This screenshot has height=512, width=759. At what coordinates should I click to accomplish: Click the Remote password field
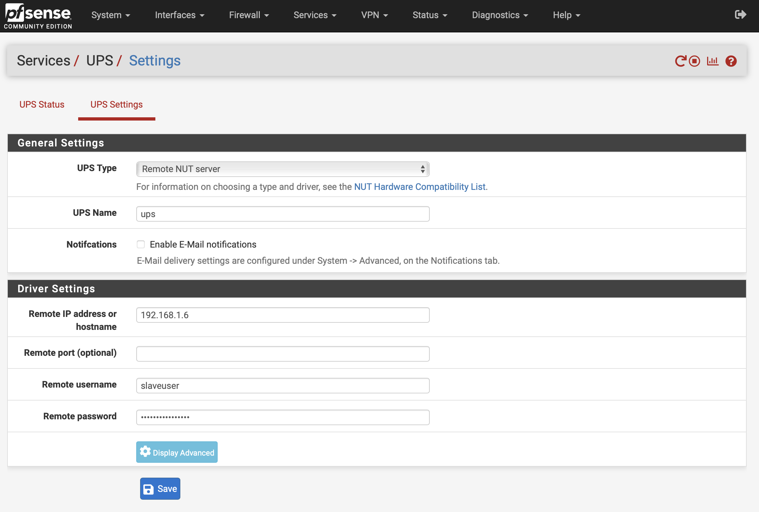[283, 417]
